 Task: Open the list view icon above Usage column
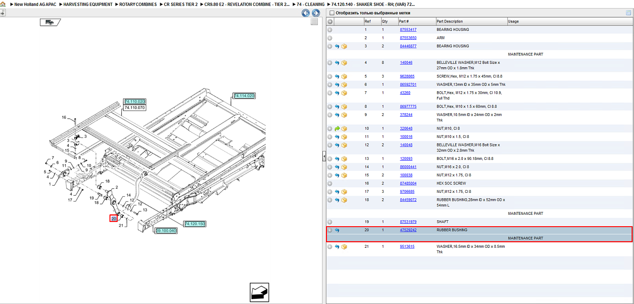coord(629,13)
